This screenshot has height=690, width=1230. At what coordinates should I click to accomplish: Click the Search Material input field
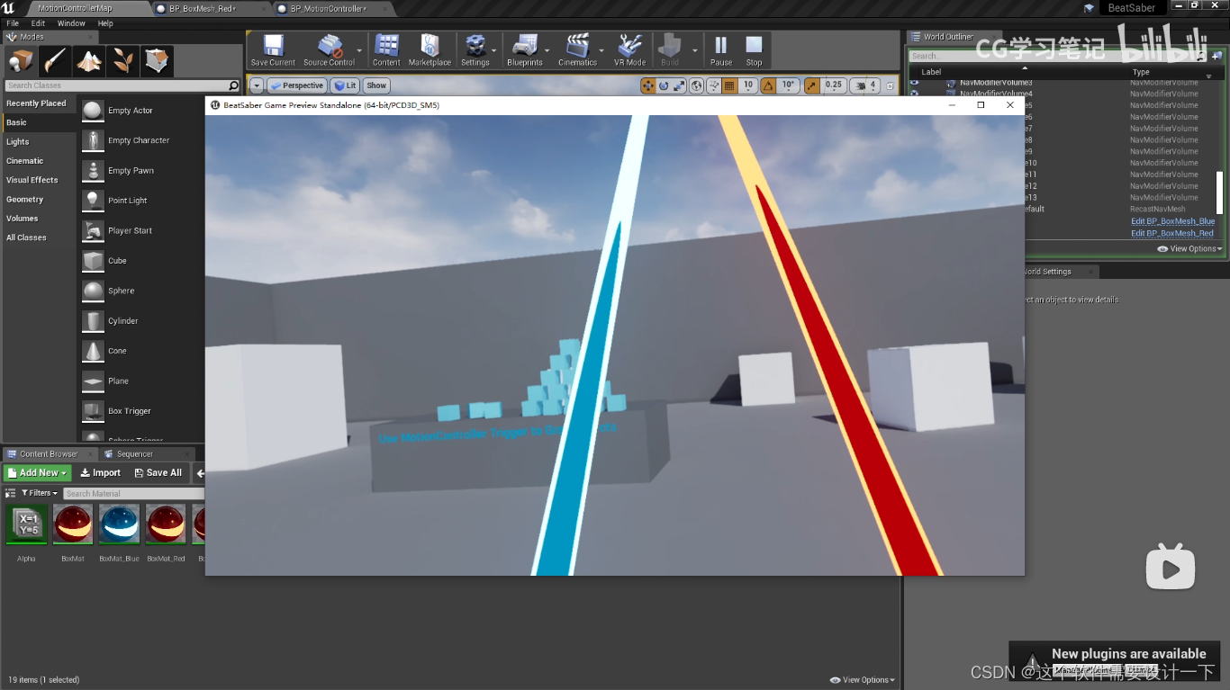pos(134,493)
